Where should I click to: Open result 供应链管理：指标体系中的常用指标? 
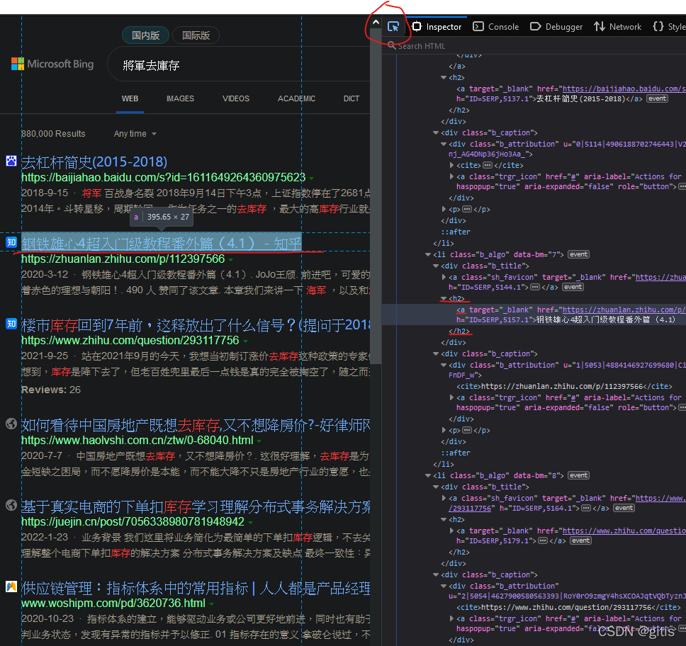click(196, 588)
